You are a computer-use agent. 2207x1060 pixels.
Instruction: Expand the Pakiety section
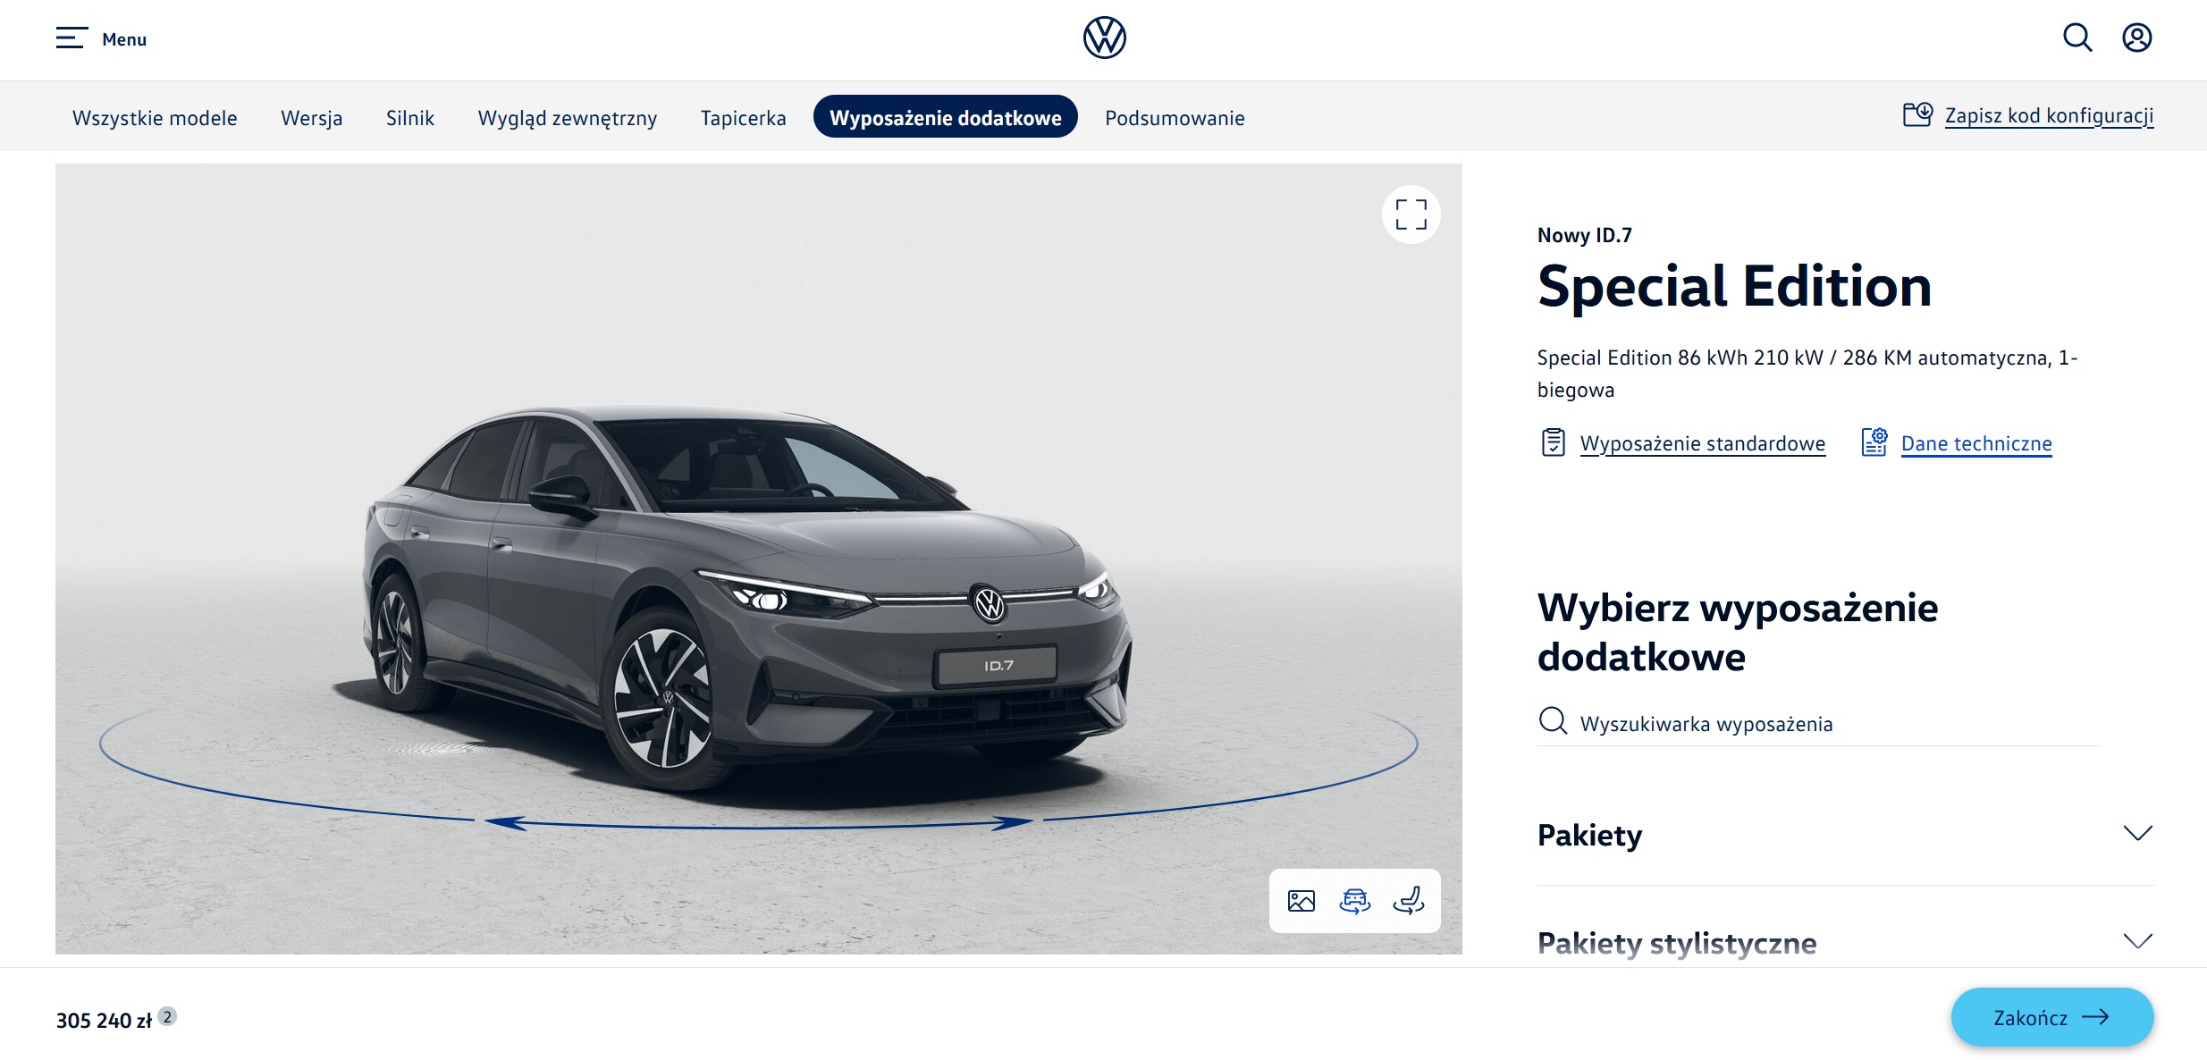(x=1845, y=835)
